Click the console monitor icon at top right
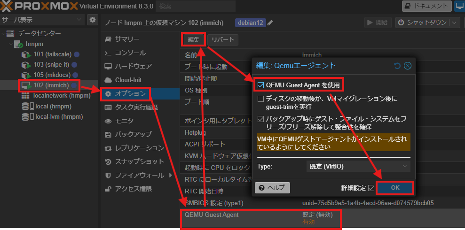This screenshot has height=230, width=465. coord(460,6)
